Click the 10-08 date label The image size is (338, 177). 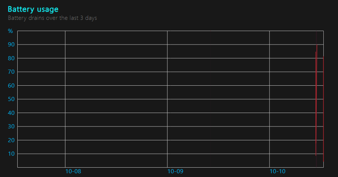(73, 171)
